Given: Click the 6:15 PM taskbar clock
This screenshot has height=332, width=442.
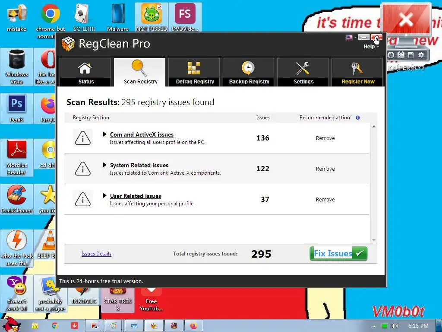Looking at the screenshot, I should coord(418,326).
